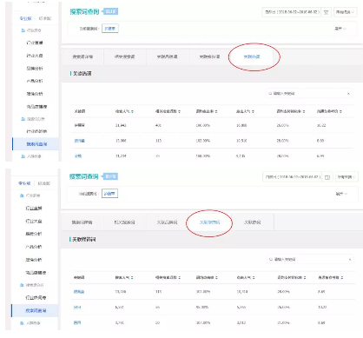Click the blue keyword link in the upper table's second row

pyautogui.click(x=80, y=141)
